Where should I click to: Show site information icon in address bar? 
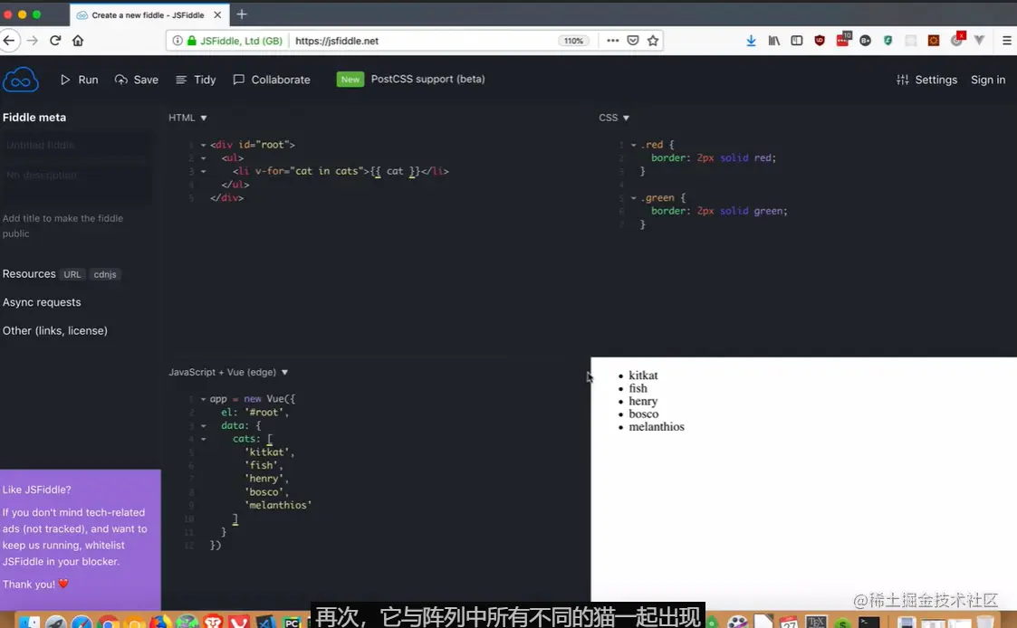pyautogui.click(x=177, y=40)
